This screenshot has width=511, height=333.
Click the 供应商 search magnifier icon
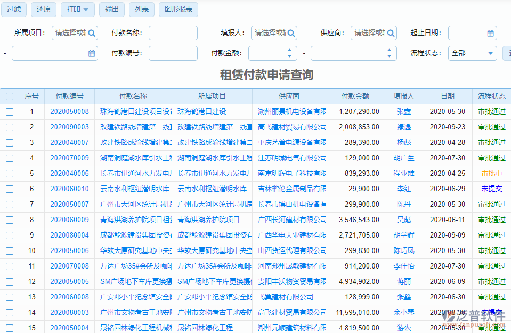tap(390, 33)
